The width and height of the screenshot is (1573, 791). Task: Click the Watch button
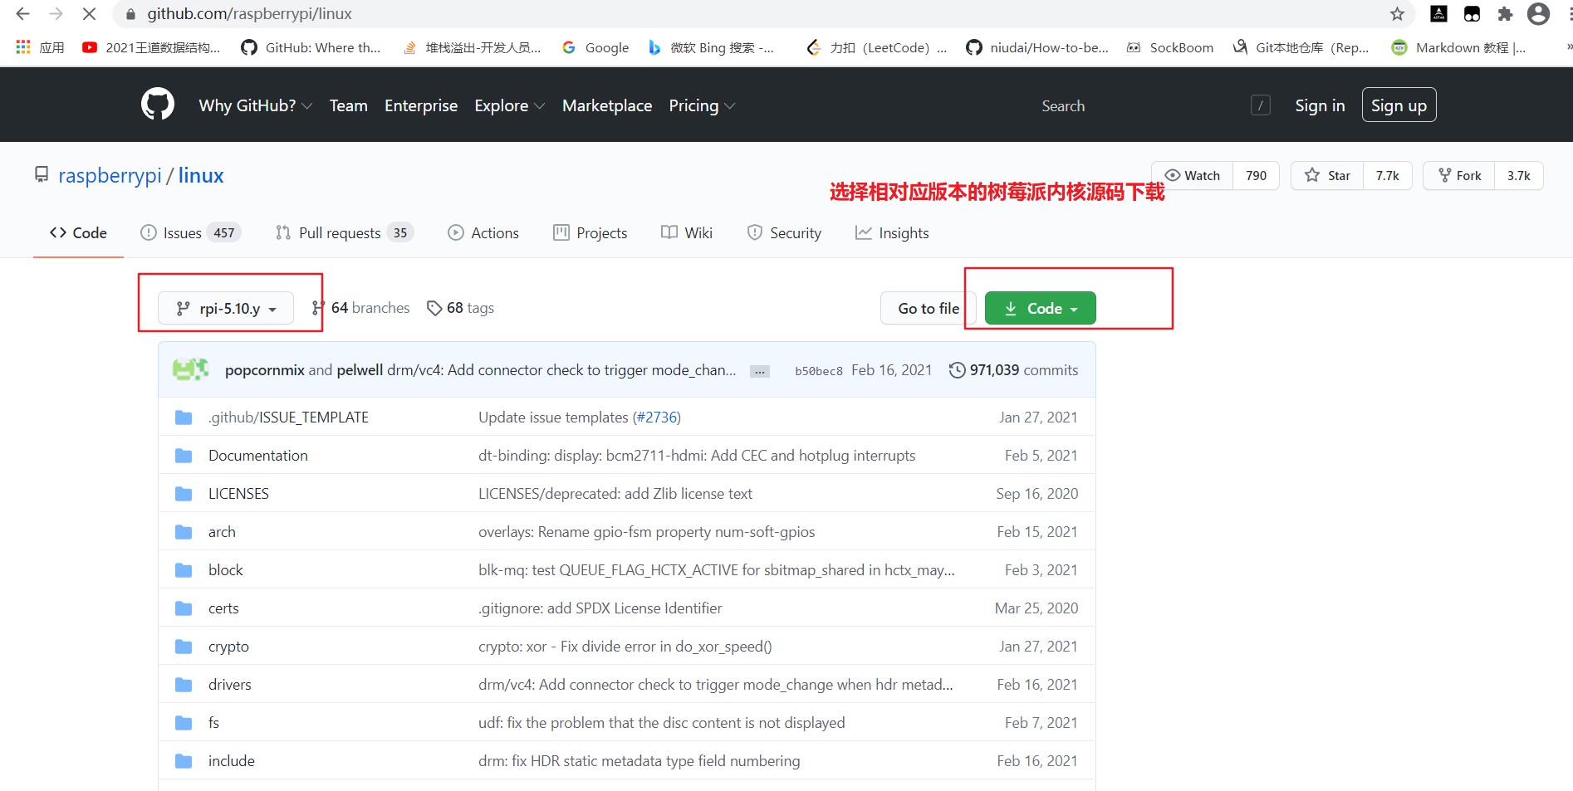[x=1193, y=175]
